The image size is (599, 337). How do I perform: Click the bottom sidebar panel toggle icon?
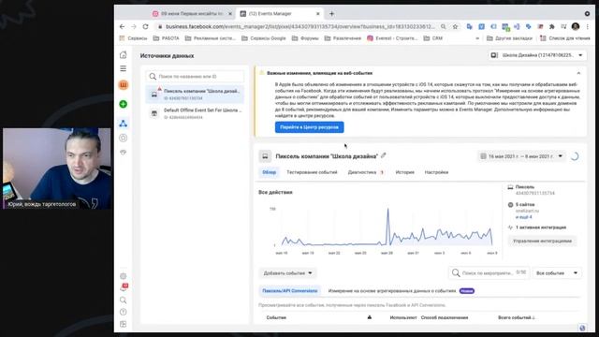click(123, 324)
